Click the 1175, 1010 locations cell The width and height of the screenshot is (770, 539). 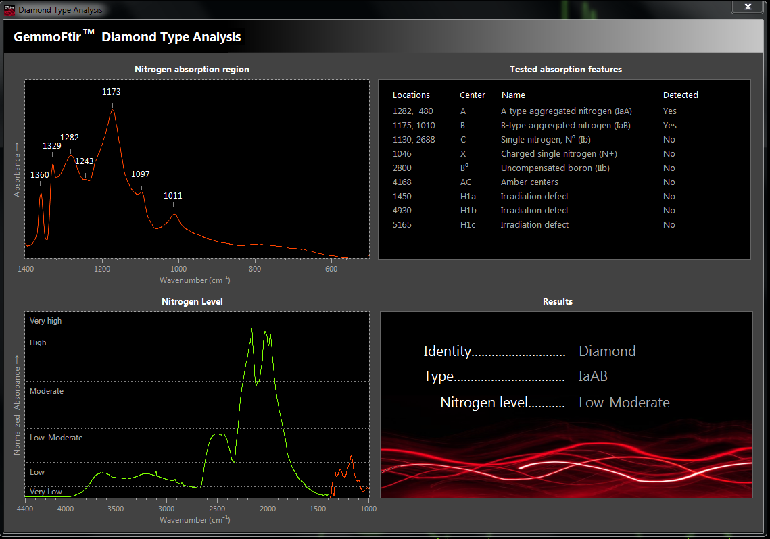(x=414, y=126)
